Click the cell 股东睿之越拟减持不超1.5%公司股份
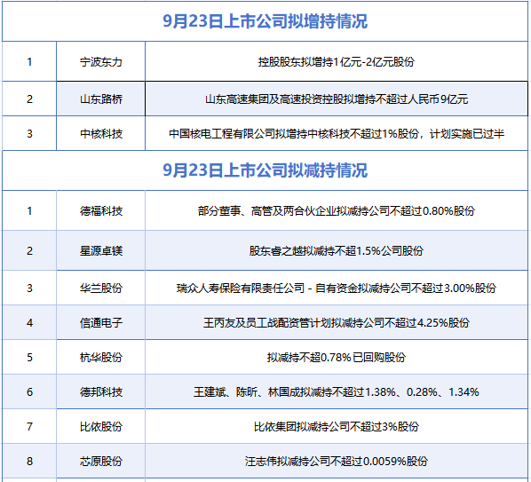 [337, 250]
